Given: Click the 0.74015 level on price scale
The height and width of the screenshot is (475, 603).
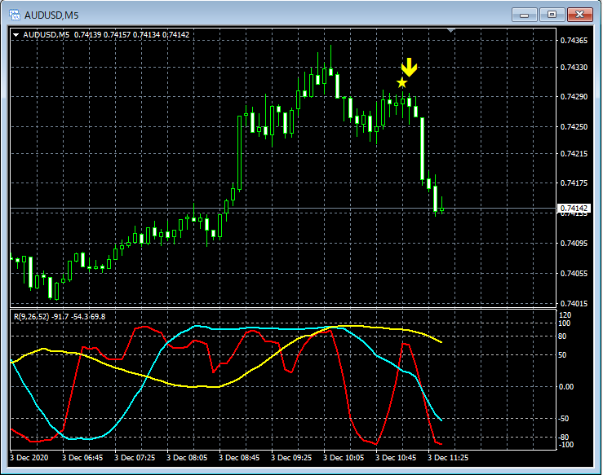Looking at the screenshot, I should click(574, 303).
